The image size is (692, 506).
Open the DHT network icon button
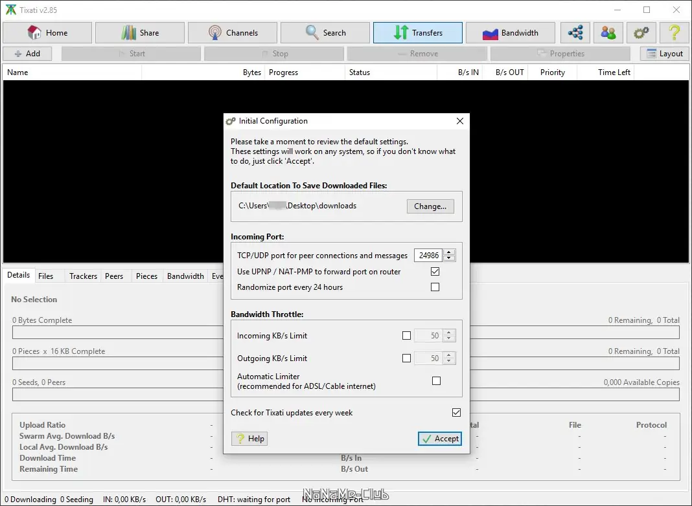pyautogui.click(x=575, y=32)
